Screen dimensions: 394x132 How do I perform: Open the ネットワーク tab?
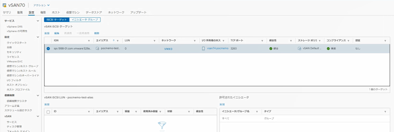[116, 12]
